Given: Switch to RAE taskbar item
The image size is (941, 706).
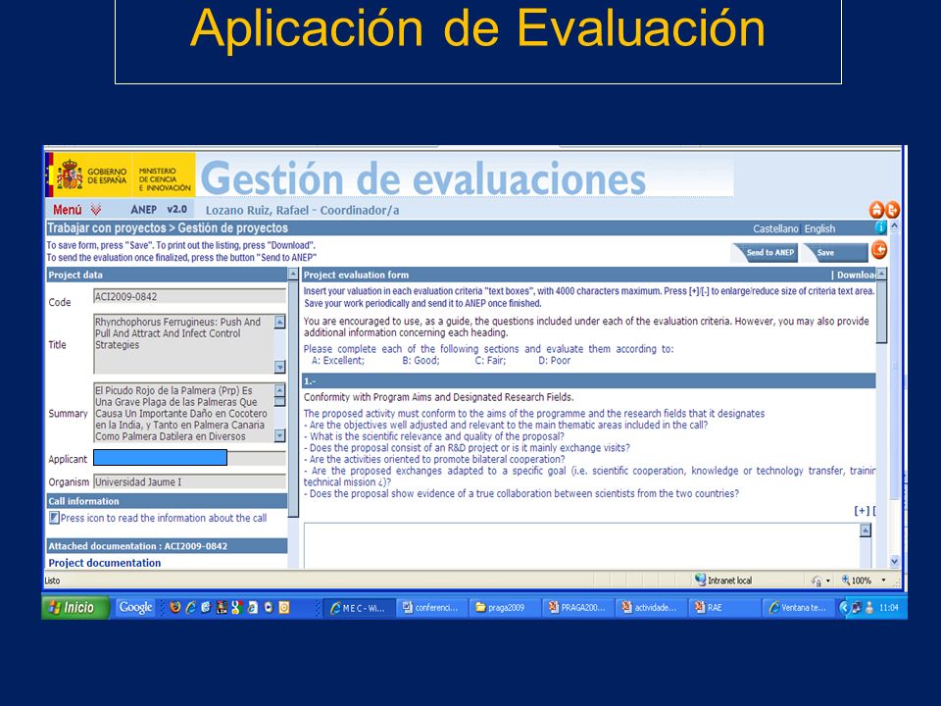Looking at the screenshot, I should pos(723,608).
